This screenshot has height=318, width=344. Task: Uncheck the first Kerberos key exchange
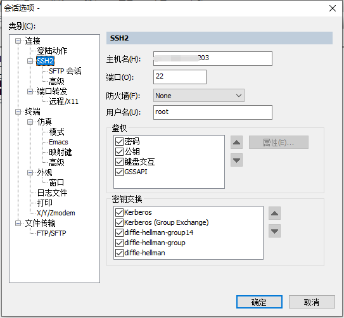pos(119,212)
